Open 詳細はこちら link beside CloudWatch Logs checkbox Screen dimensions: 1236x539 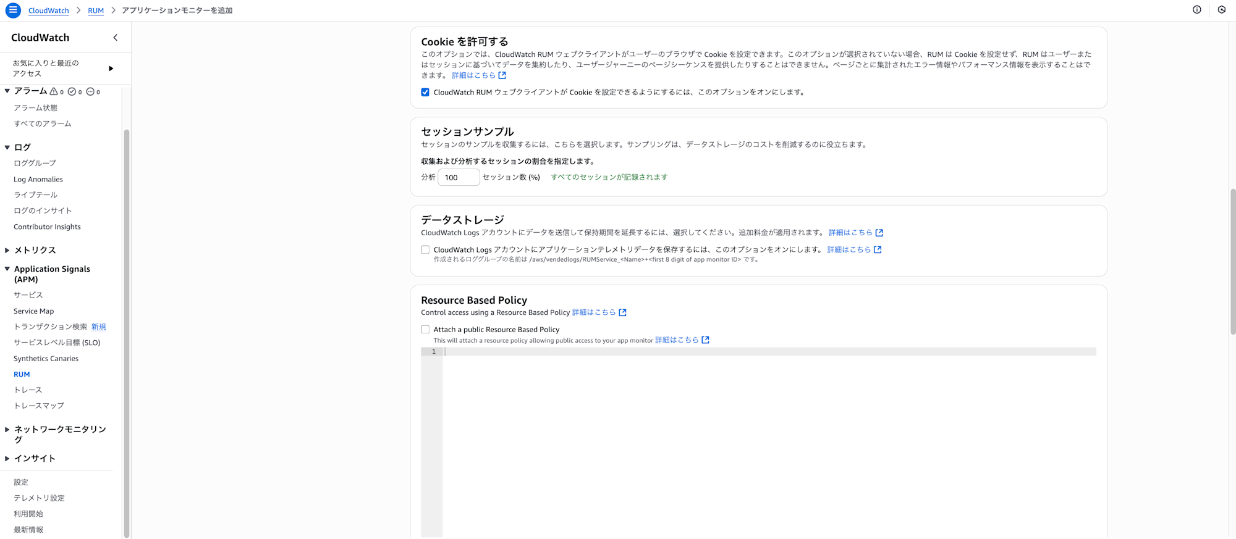coord(849,249)
